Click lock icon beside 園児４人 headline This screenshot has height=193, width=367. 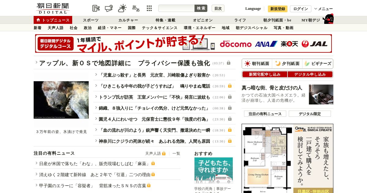(x=230, y=119)
